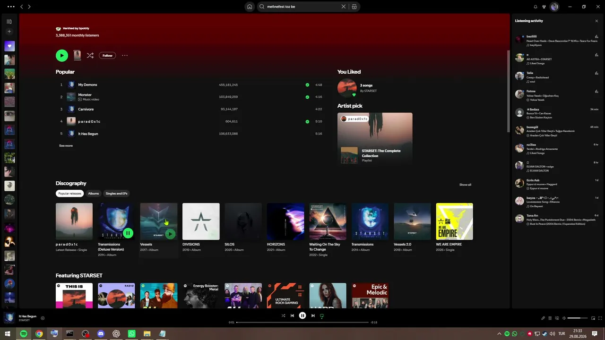Remove My Demons from Liked Songs
Viewport: 605px width, 340px height.
pos(307,85)
